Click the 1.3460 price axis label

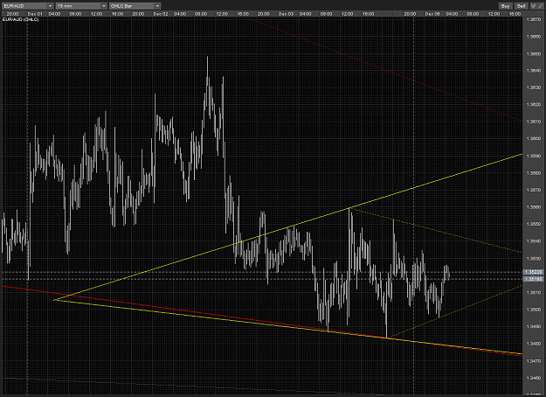tap(534, 378)
